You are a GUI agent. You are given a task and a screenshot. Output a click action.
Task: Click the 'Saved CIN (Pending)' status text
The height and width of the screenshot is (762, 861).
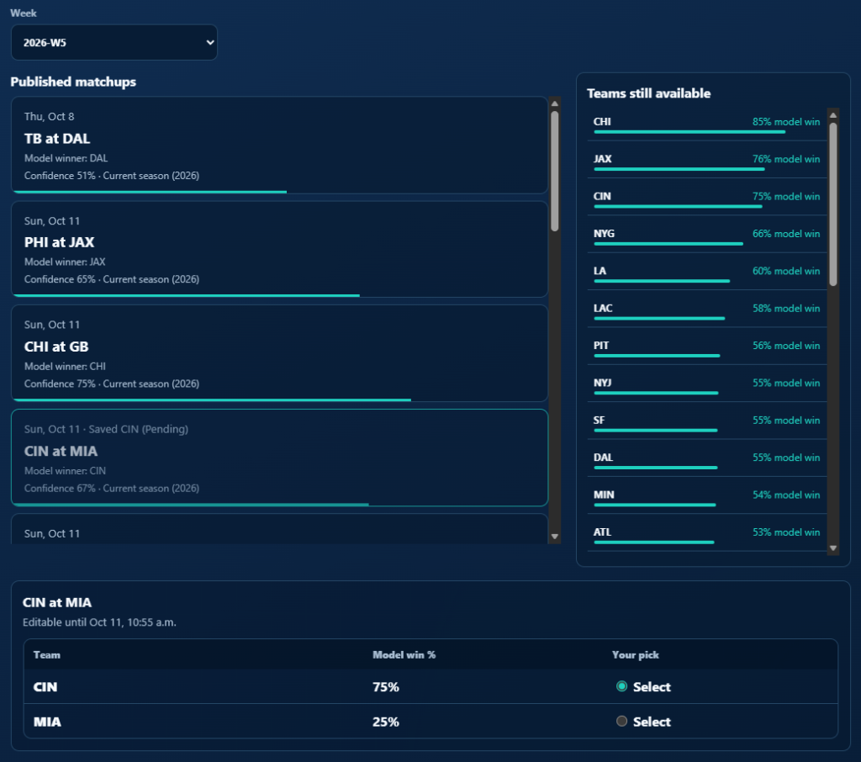[139, 429]
